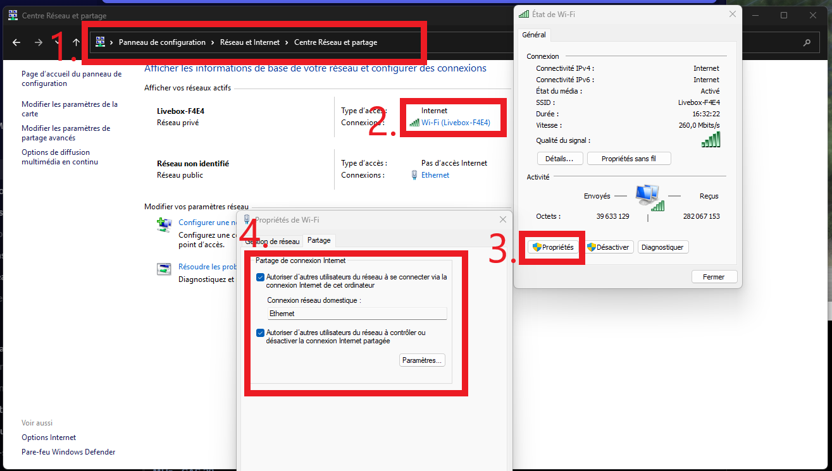Select the Partage tab
832x471 pixels.
click(x=319, y=241)
